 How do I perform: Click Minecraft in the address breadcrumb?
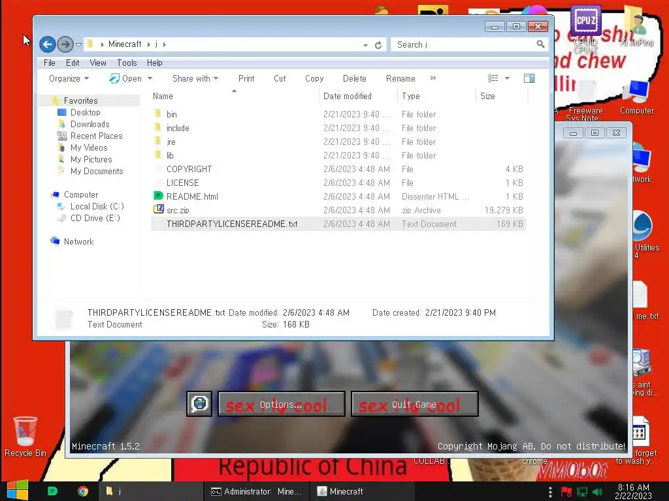point(125,44)
